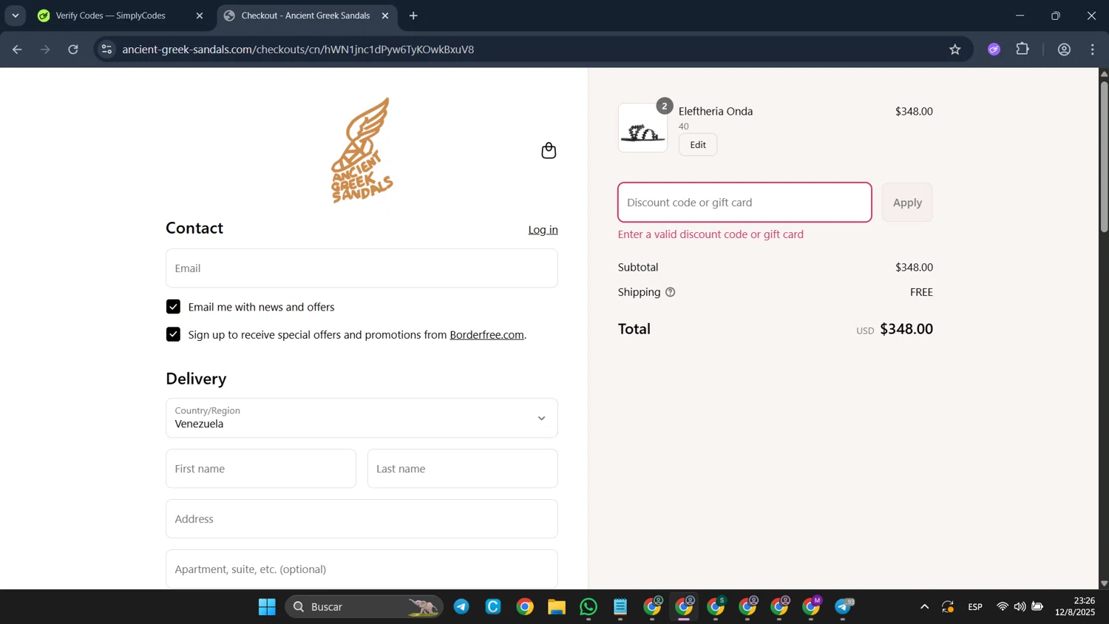Open the purple SimplyCodes extension icon

pos(994,50)
